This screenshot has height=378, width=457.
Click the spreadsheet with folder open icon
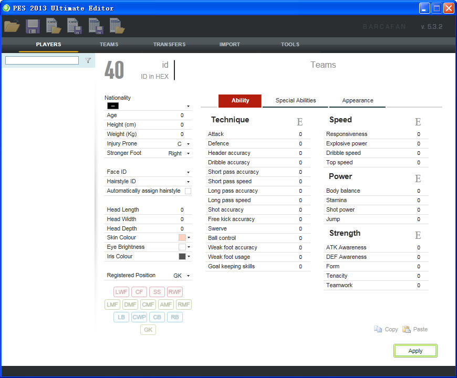click(117, 26)
